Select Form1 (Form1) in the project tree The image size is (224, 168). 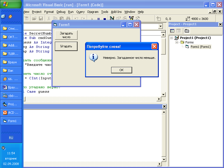coord(200,47)
